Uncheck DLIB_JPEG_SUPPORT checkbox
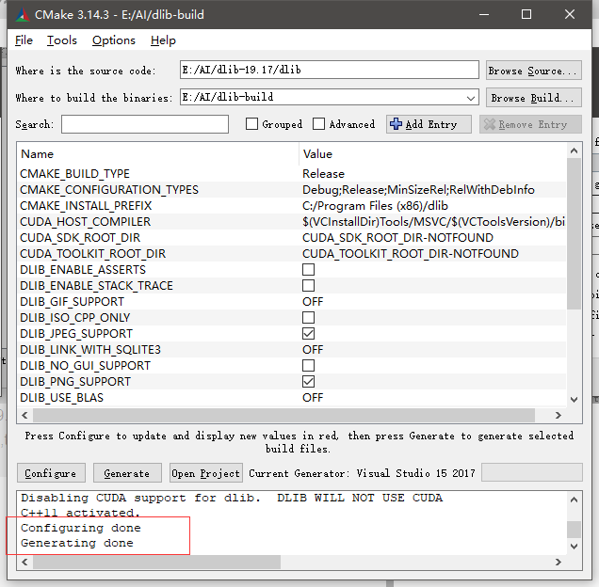599x587 pixels. pos(308,334)
